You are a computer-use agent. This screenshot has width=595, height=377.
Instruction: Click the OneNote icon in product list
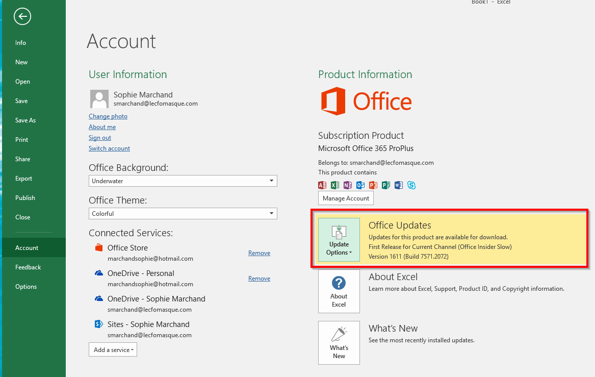click(348, 185)
